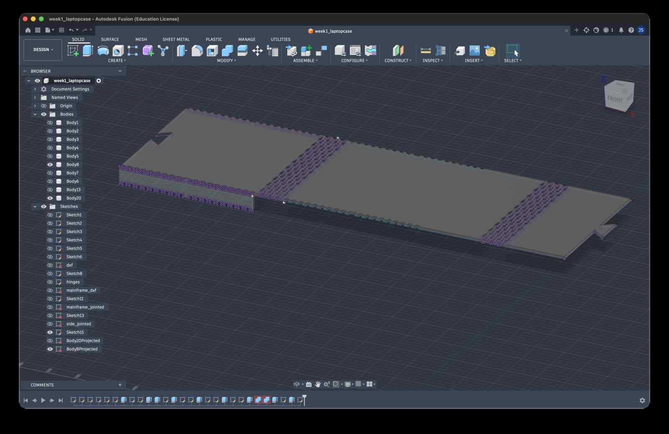Click the New Component icon
Screen dimensions: 669x434
[306, 51]
